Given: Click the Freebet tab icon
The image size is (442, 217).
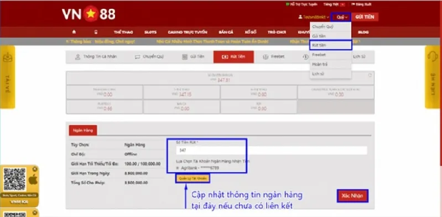Looking at the screenshot, I should click(x=266, y=57).
